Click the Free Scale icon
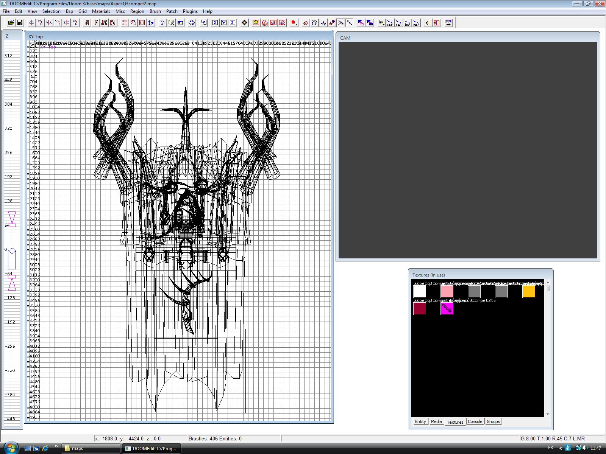 coord(203,23)
